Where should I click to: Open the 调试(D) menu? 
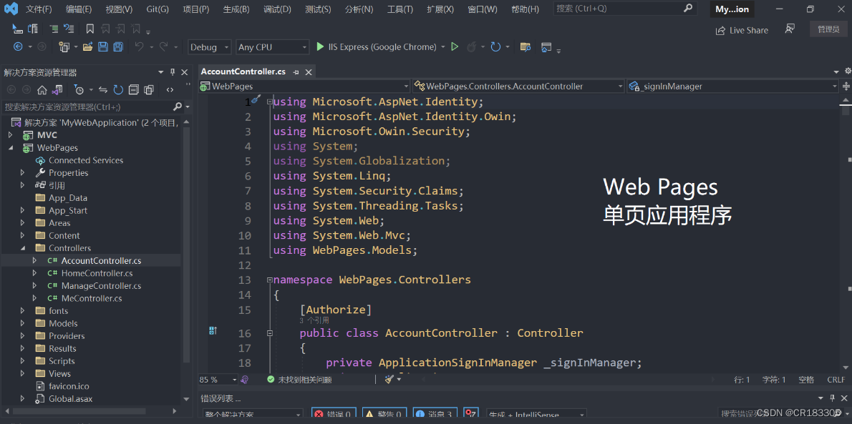[x=277, y=9]
